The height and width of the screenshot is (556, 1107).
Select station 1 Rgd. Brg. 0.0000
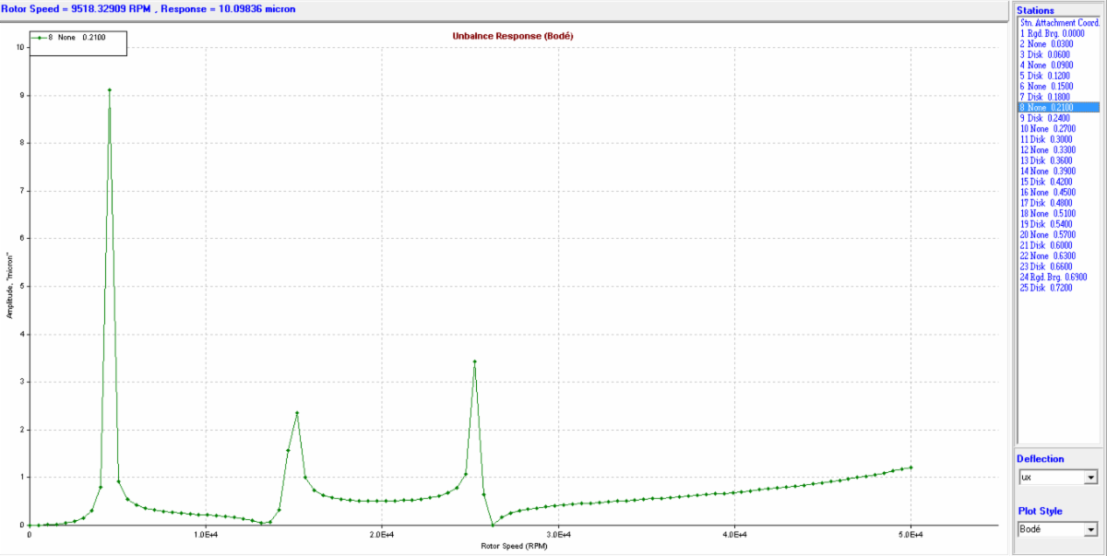click(1053, 33)
